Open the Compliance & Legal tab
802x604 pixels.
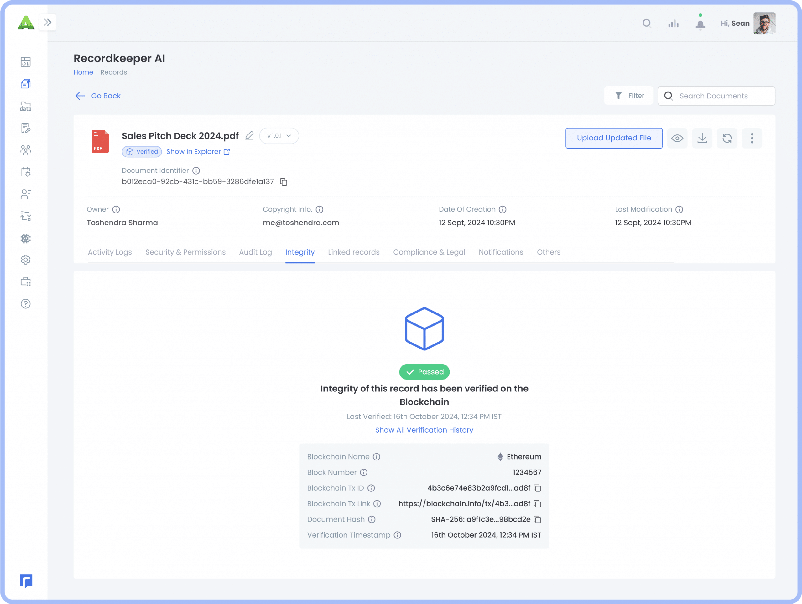(x=429, y=252)
